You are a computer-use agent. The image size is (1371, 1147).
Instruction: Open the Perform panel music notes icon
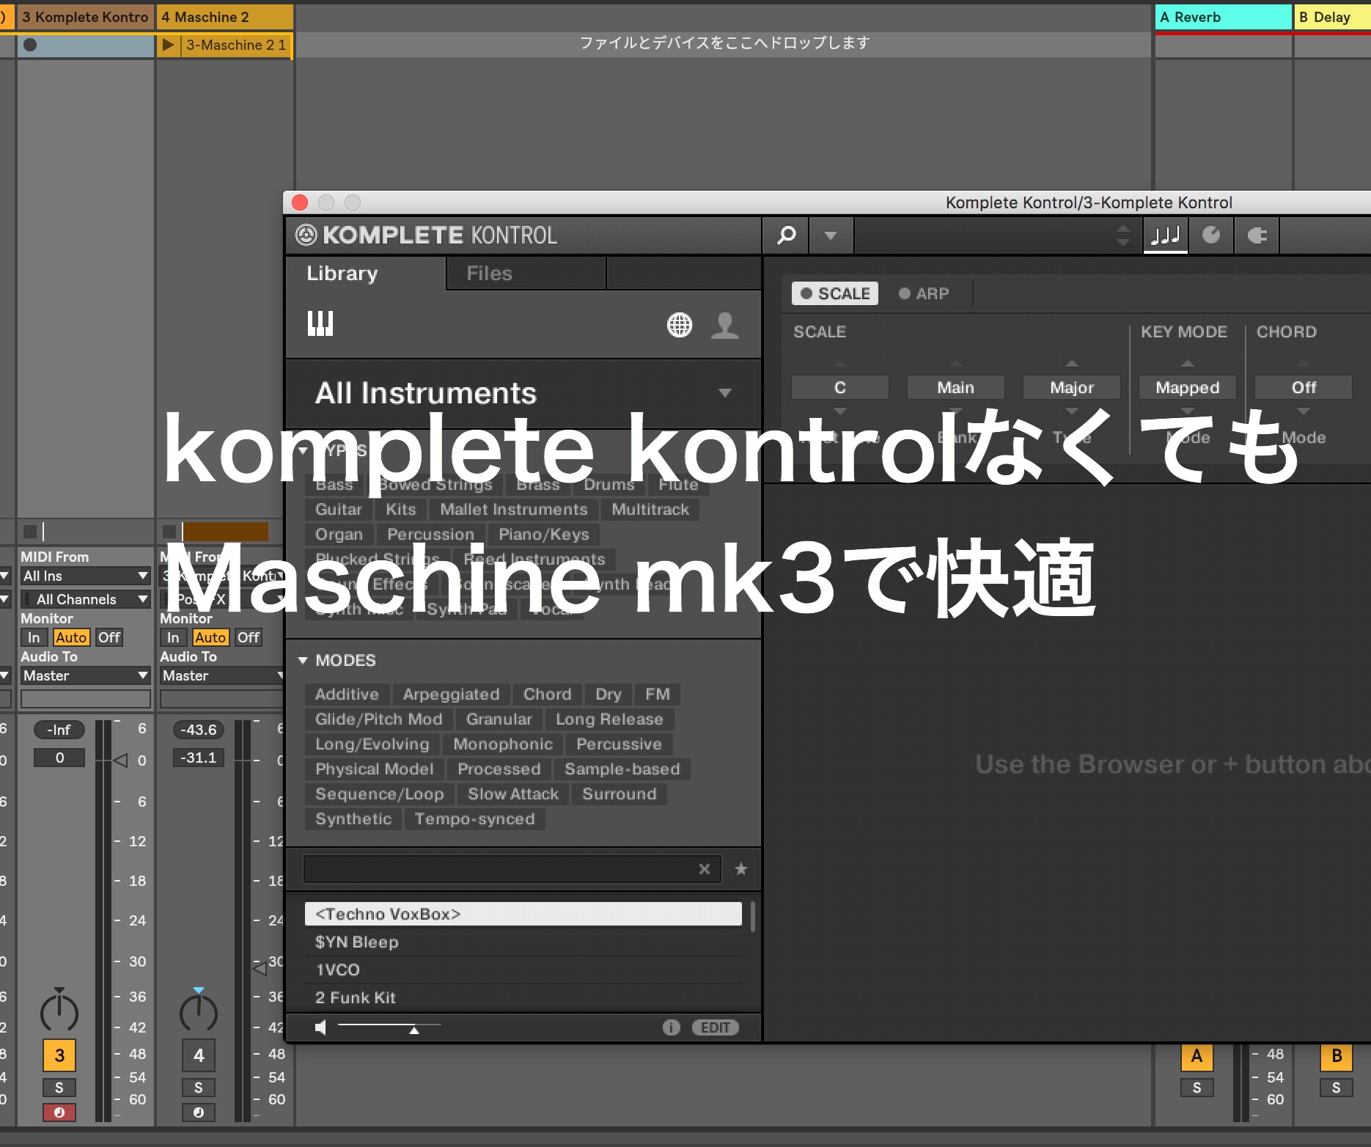pos(1165,235)
